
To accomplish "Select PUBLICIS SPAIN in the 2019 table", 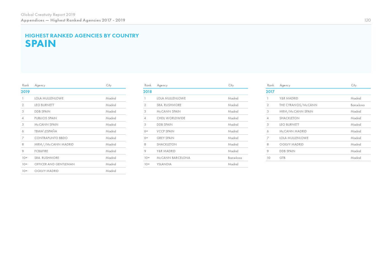I will click(46, 118).
